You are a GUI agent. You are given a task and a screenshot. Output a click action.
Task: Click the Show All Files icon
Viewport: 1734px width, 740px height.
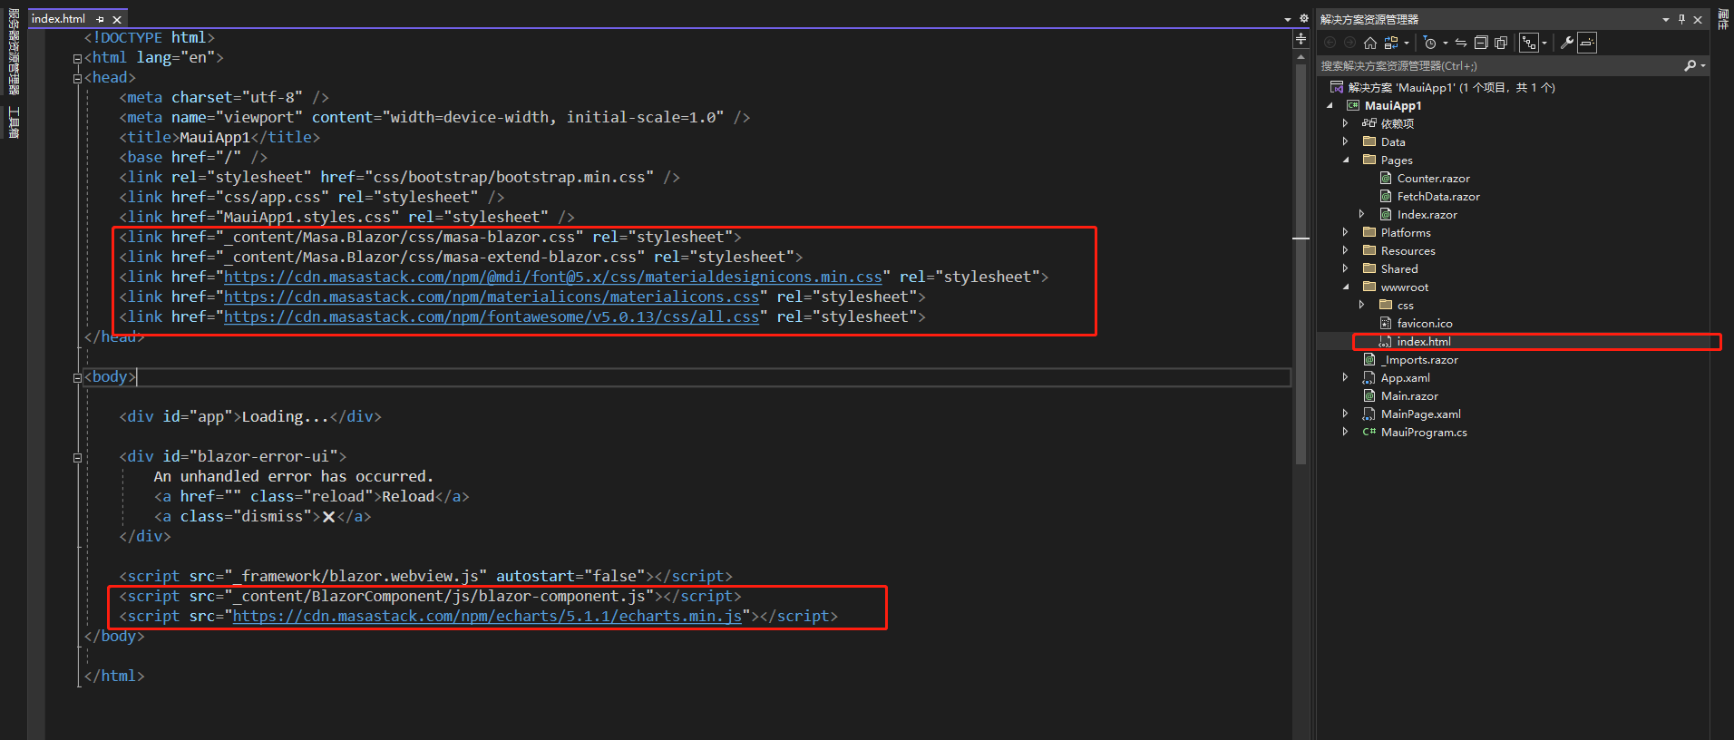coord(1501,43)
